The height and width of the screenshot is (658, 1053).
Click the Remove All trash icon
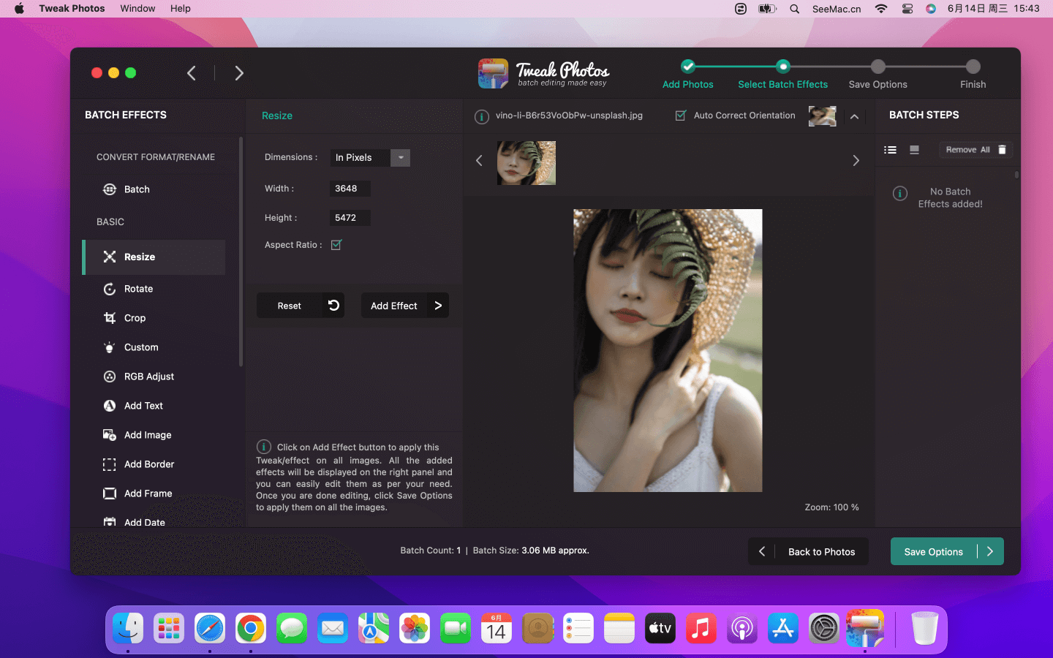pyautogui.click(x=1003, y=150)
